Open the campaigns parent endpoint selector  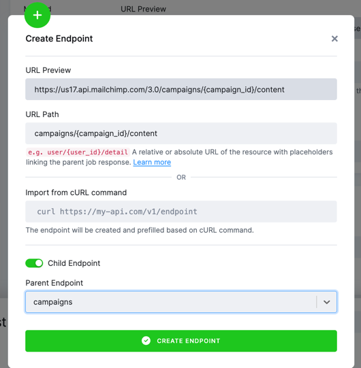point(181,302)
